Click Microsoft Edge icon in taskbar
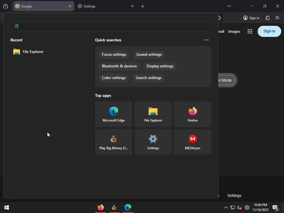 pos(128,207)
